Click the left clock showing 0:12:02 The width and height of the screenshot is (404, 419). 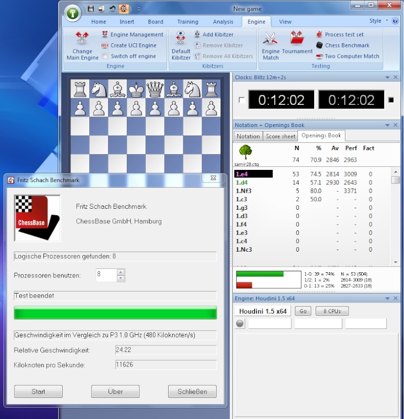pyautogui.click(x=281, y=100)
